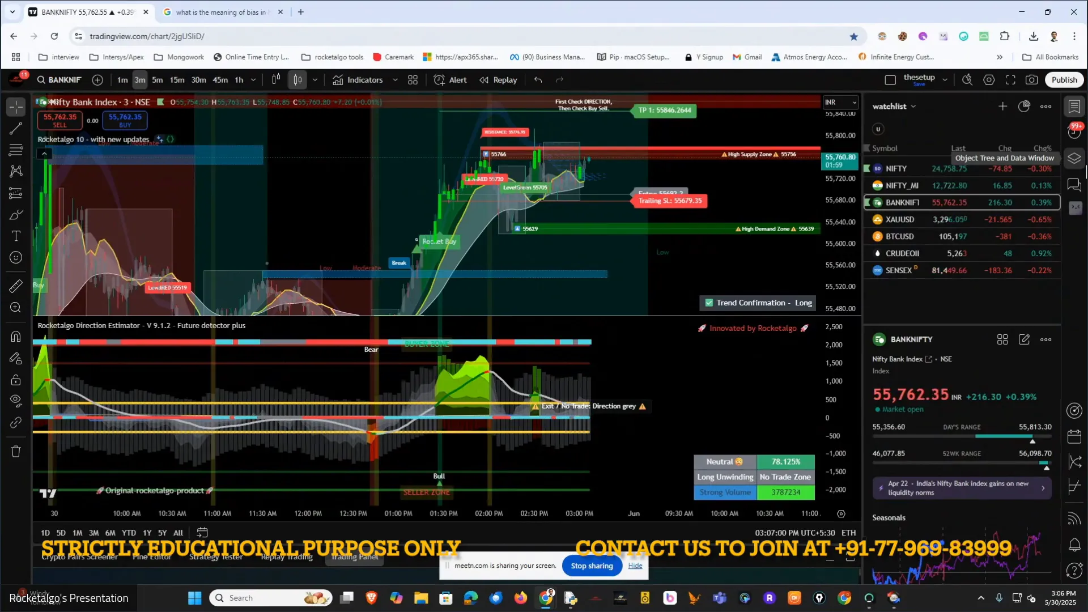Click the 55,762.35 BUY button

click(125, 120)
